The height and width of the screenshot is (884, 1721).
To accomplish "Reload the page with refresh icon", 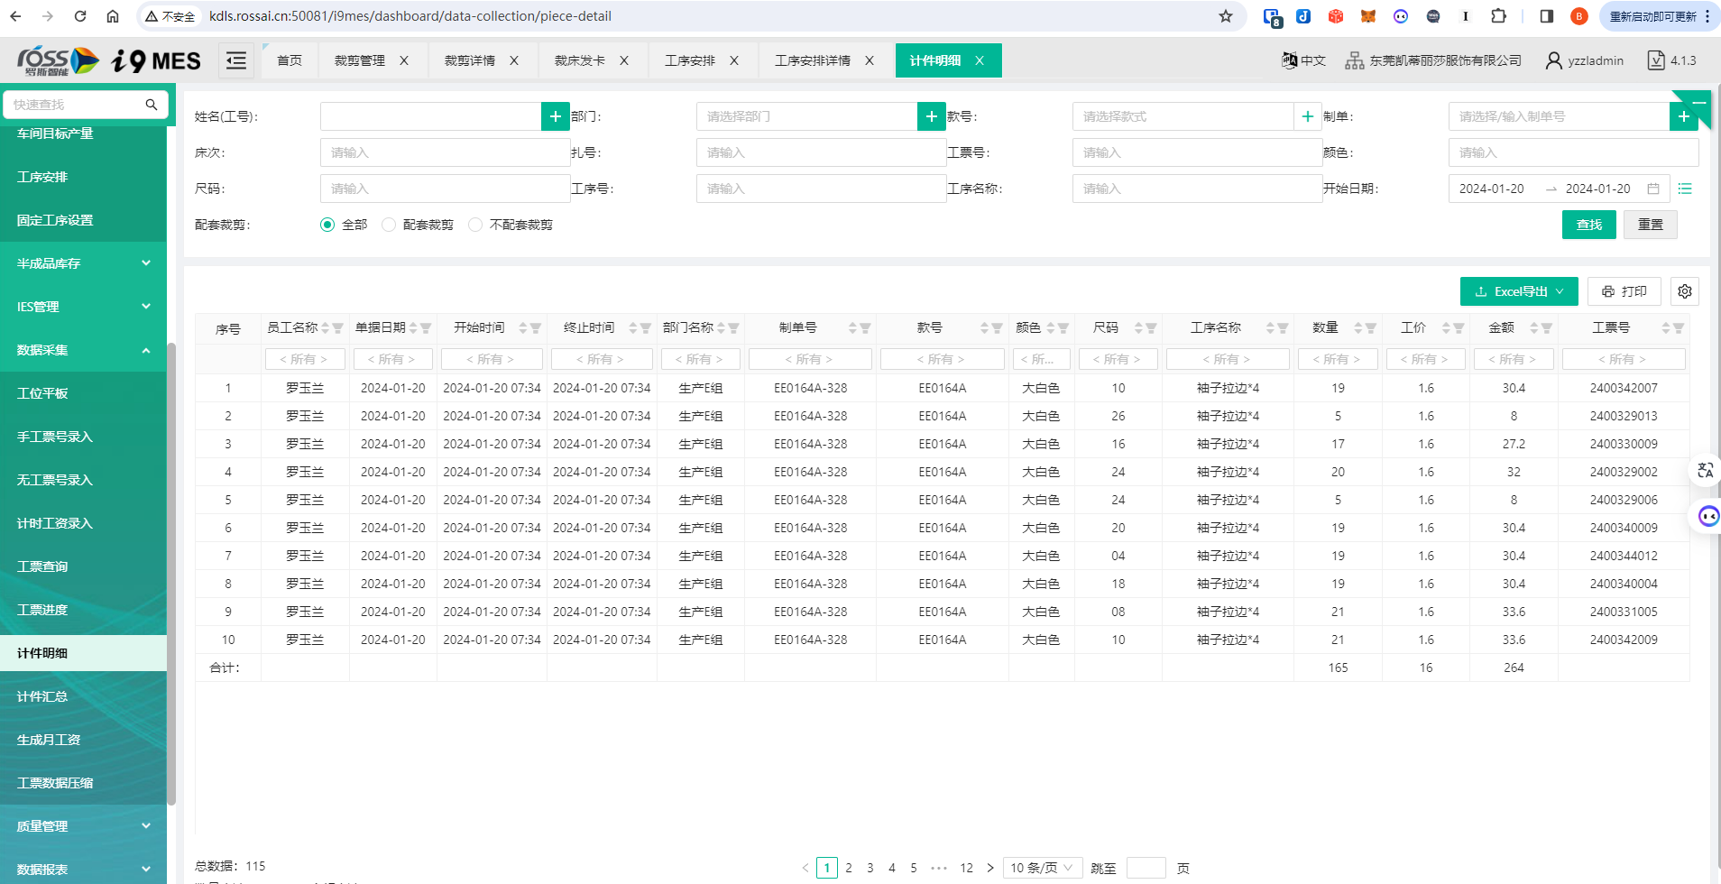I will tap(80, 16).
